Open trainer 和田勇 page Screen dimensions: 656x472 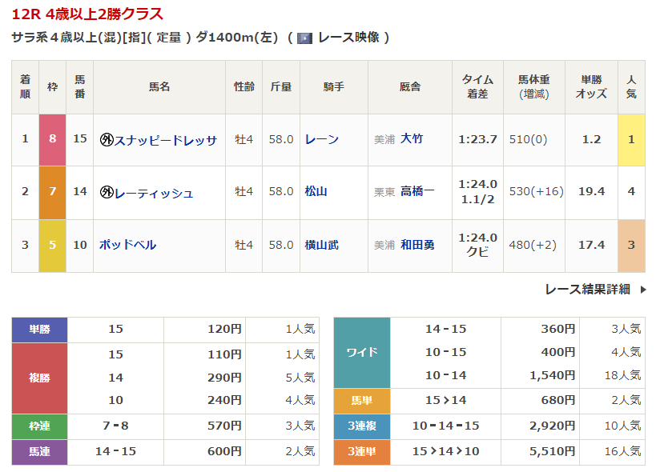coord(417,245)
